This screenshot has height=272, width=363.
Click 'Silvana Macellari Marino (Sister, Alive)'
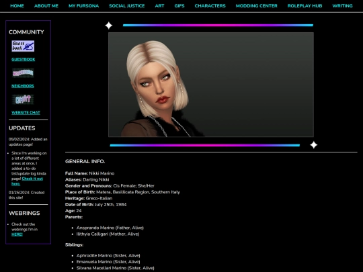pos(116,268)
